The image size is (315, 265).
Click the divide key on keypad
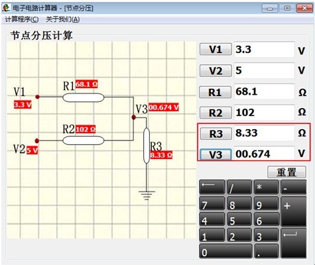click(239, 187)
